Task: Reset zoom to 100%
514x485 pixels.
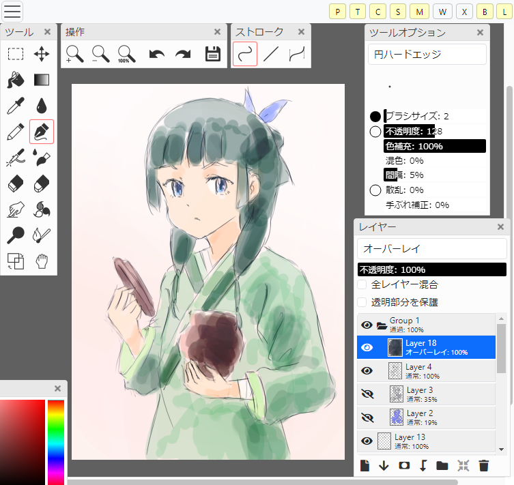Action: pos(126,54)
